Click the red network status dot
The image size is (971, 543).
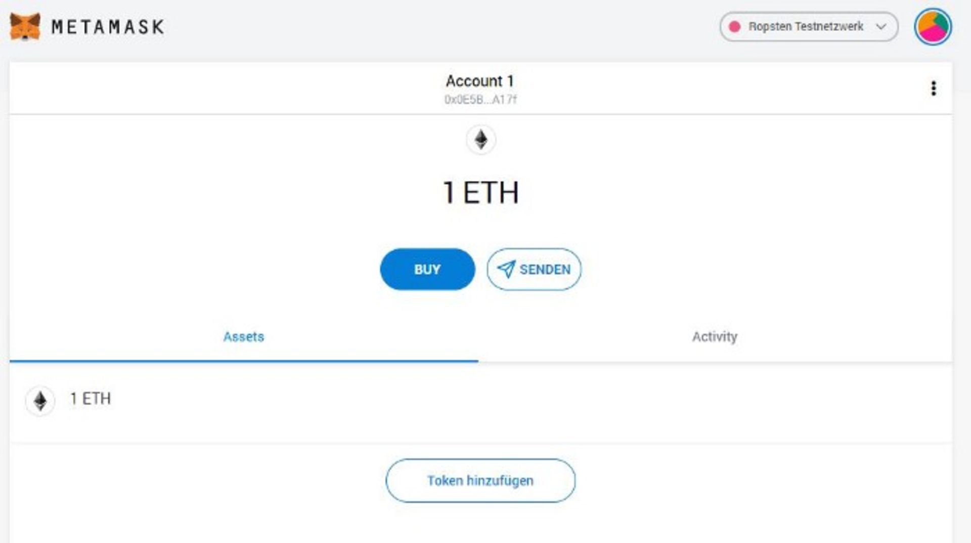pos(735,27)
